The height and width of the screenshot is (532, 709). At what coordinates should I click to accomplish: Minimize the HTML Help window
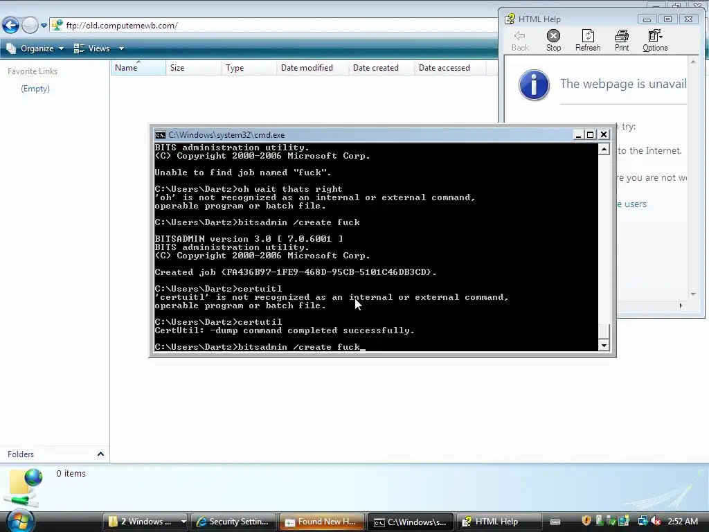point(647,19)
